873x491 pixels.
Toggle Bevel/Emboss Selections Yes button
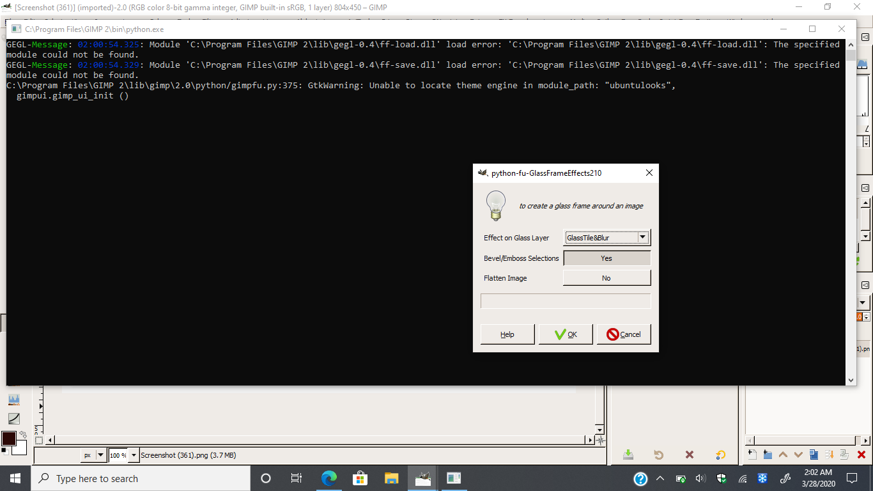click(x=606, y=258)
